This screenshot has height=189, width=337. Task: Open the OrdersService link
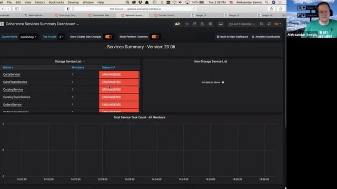click(x=12, y=104)
